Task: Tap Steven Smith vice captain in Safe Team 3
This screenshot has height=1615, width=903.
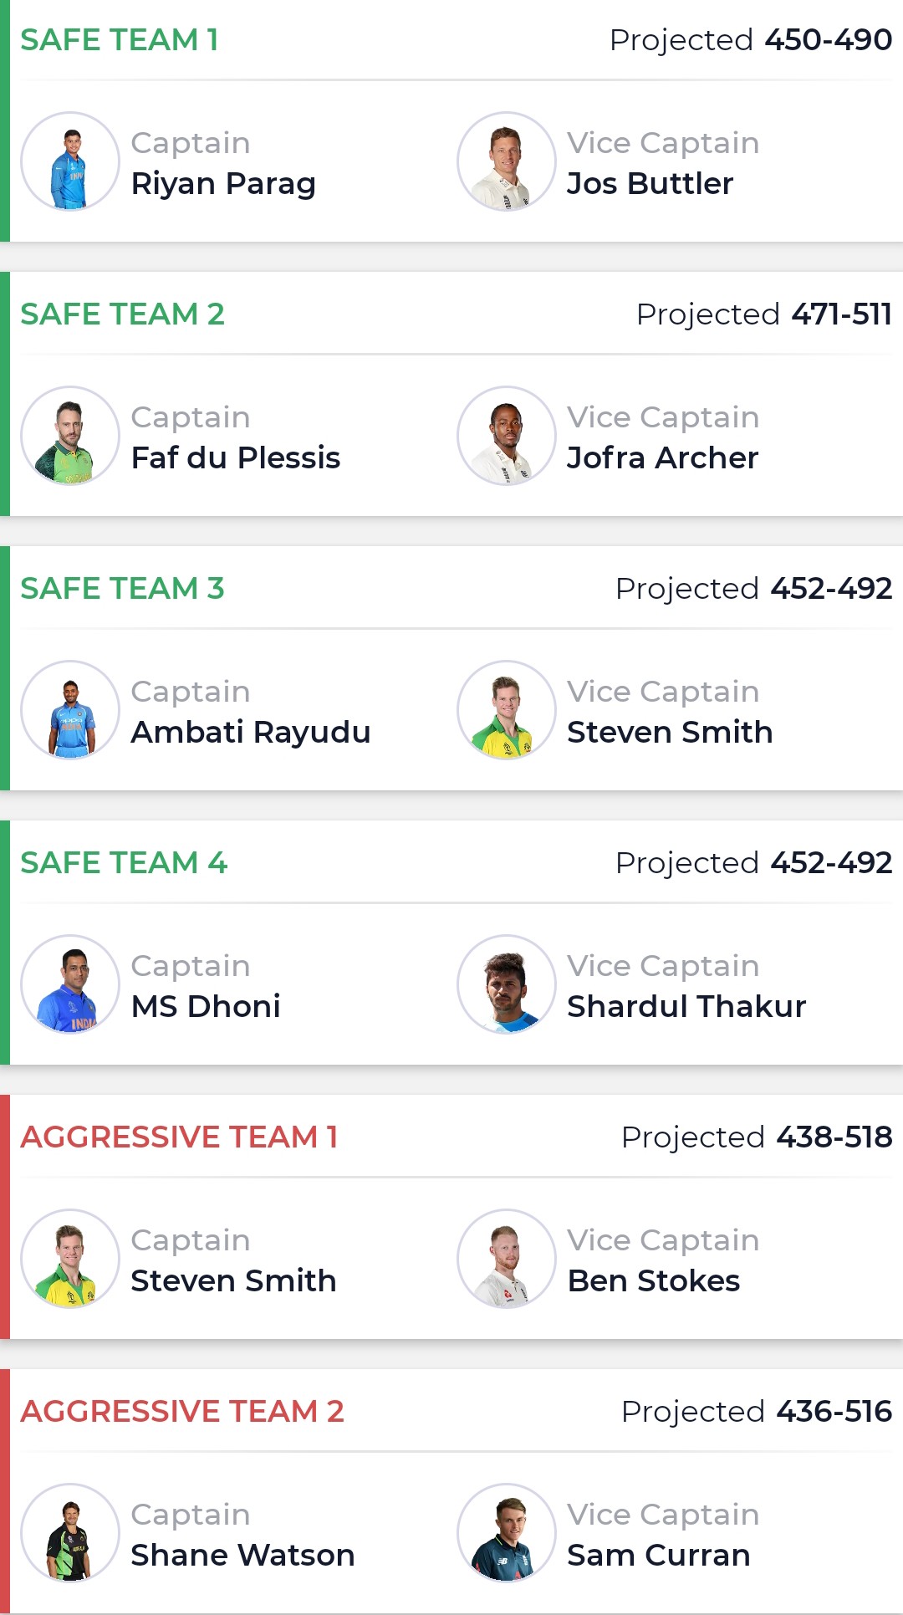Action: [670, 732]
